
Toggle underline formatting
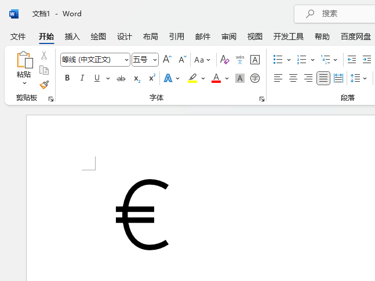(97, 78)
